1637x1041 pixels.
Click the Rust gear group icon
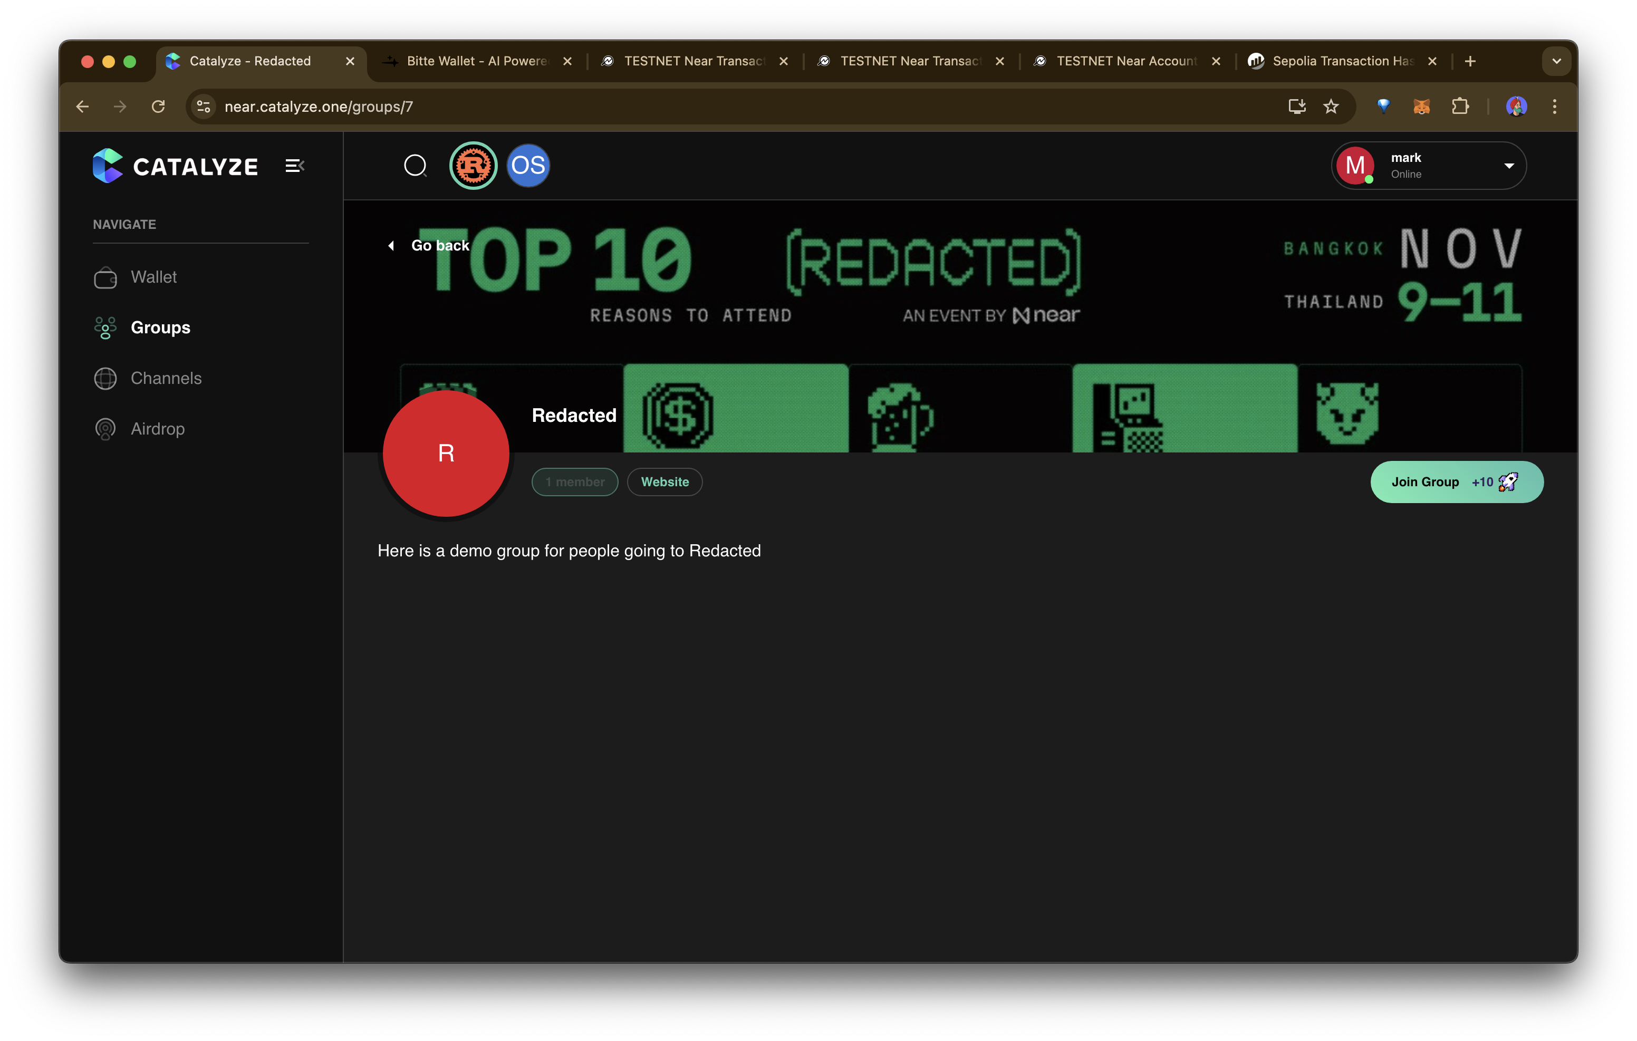coord(473,165)
